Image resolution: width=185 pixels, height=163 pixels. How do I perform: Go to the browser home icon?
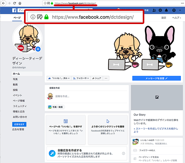(x=20, y=3)
